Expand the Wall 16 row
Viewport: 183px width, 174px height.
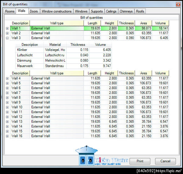[x=7, y=136]
